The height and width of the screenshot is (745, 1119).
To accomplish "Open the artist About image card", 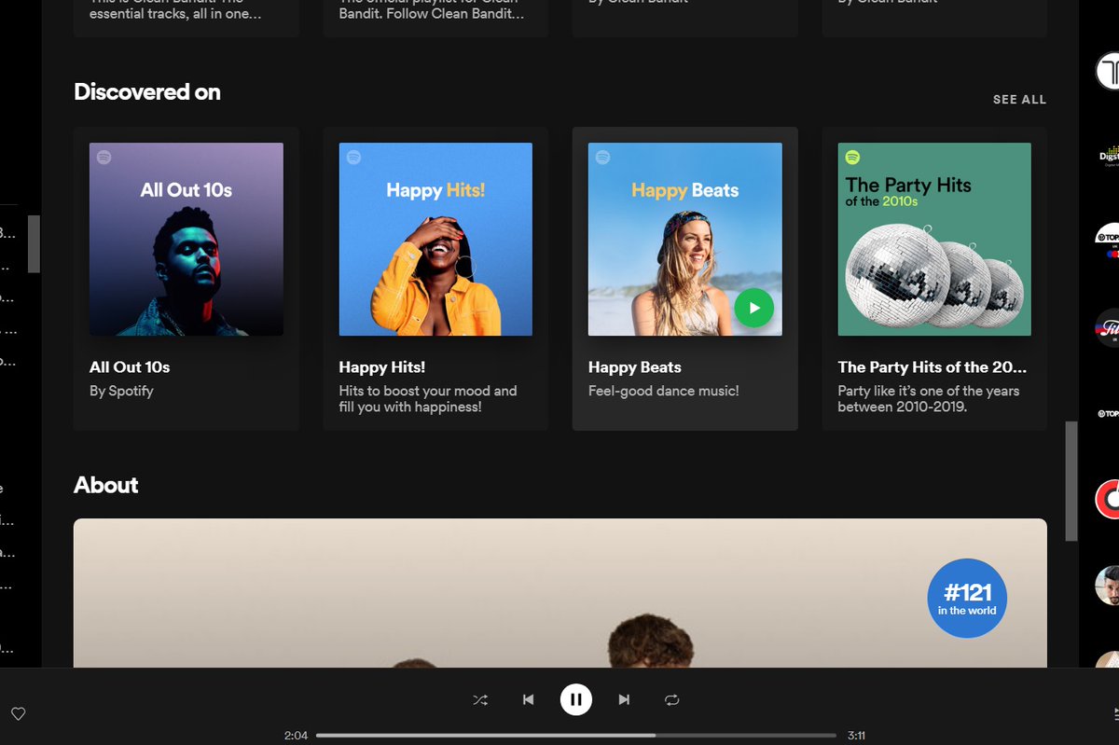I will tap(559, 593).
